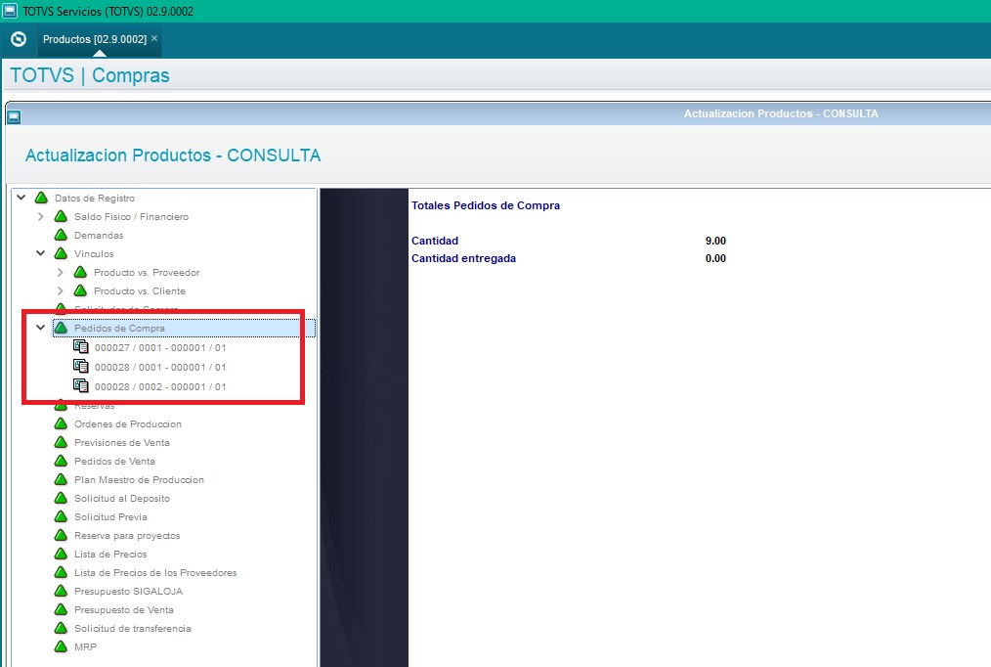Close the Productos [02.9.0002] tab

[154, 38]
